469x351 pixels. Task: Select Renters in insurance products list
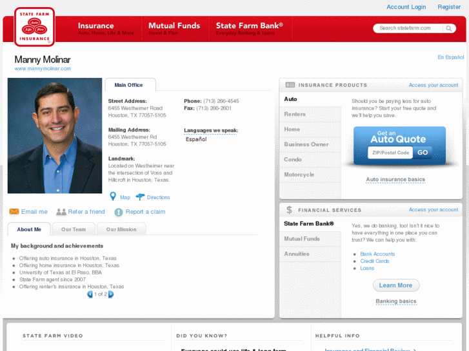(310, 114)
